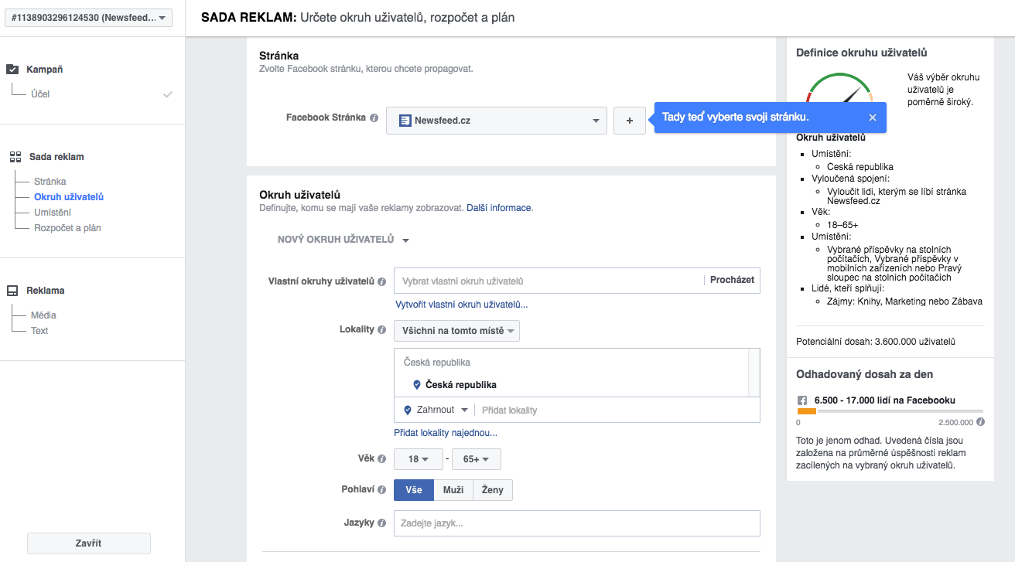Screen dimensions: 1015x562
Task: Click location pin icon next to Česká republika
Action: pyautogui.click(x=416, y=384)
